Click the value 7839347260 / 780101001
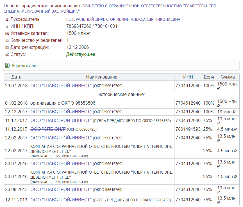The width and height of the screenshot is (243, 207). tap(92, 26)
